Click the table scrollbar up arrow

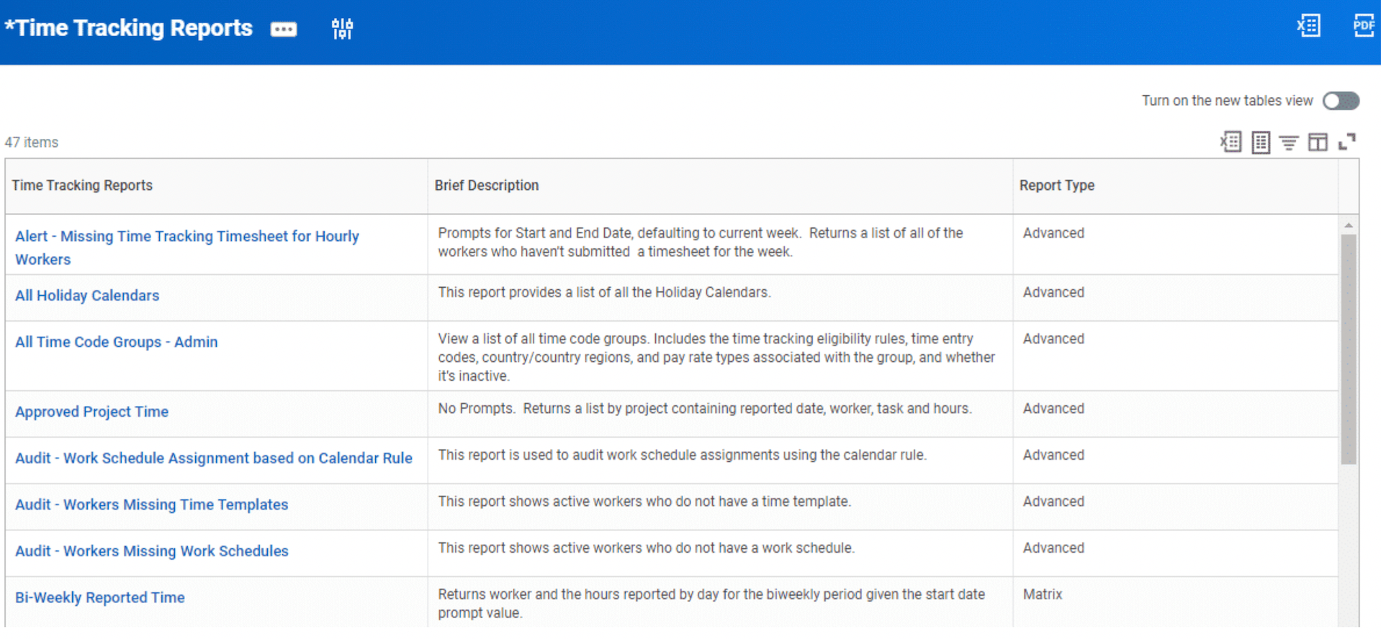1348,225
